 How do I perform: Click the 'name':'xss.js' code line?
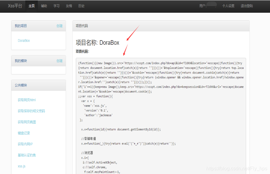coord(95,106)
